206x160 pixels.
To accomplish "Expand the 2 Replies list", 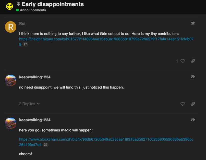I will (x=29, y=104).
